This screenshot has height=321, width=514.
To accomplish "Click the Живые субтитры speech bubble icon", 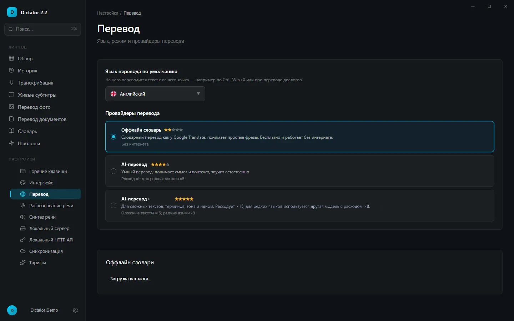I will [x=11, y=95].
